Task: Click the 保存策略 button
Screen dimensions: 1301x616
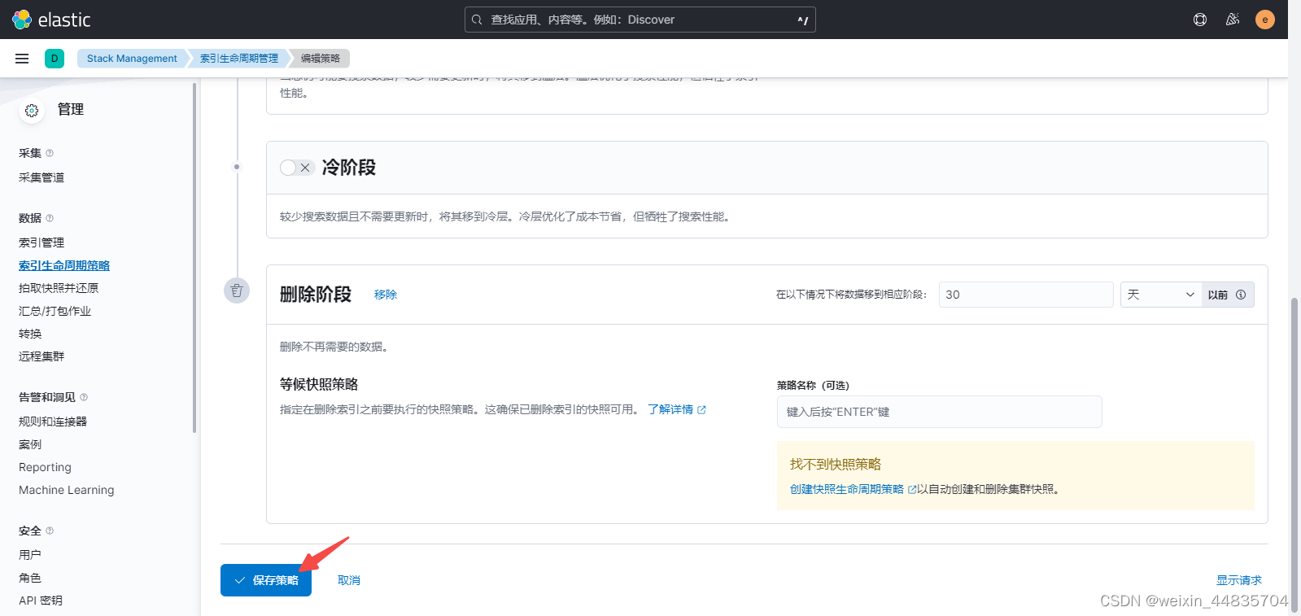Action: 266,580
